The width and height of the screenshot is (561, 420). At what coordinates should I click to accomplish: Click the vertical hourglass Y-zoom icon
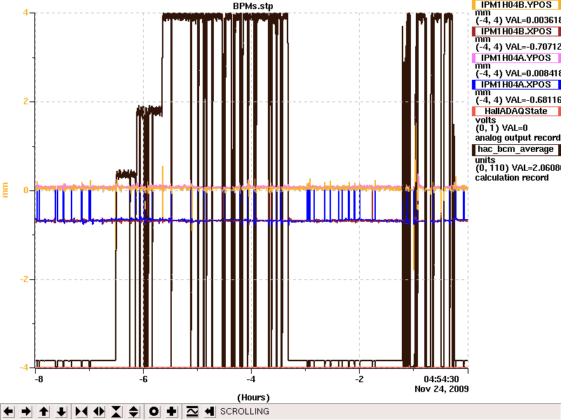coord(116,412)
